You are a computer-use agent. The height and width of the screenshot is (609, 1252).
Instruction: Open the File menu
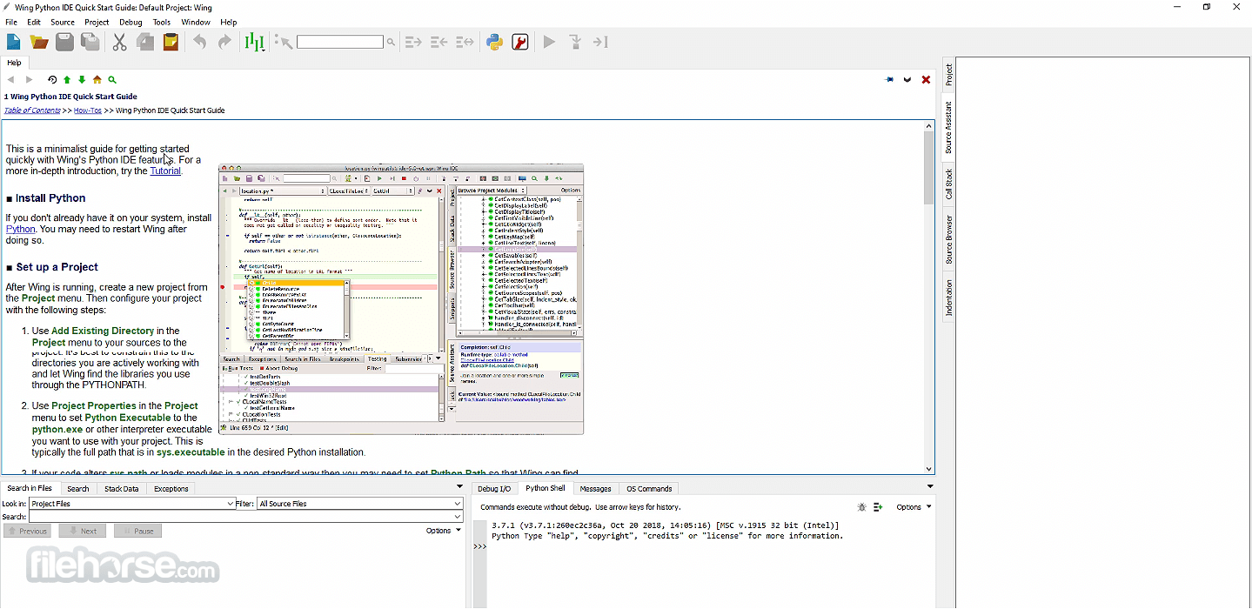point(11,22)
